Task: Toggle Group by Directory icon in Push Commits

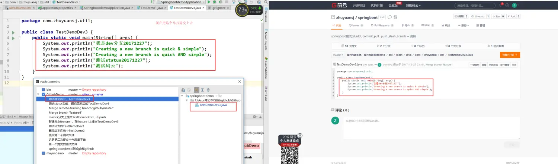Action: point(196,90)
